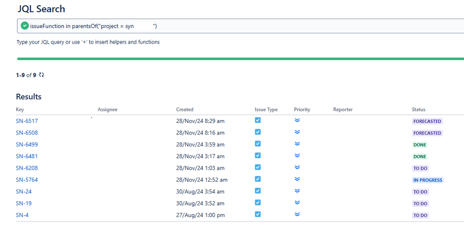Click the created date 30/Aug/24 3:54 am
464x230 pixels.
tap(200, 192)
